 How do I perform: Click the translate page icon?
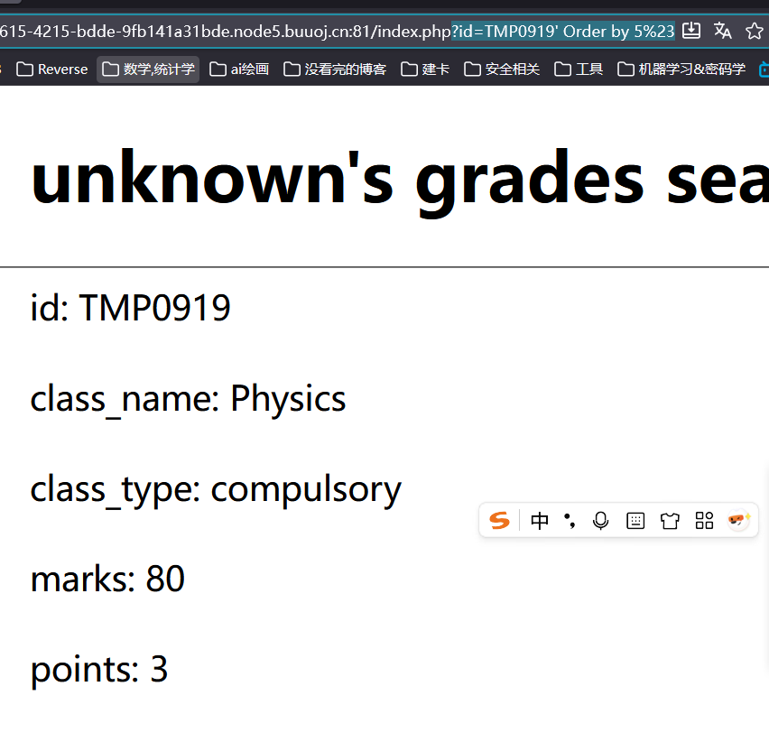coord(722,31)
